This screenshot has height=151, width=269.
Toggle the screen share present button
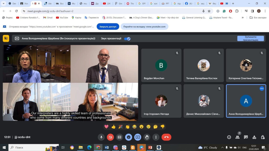[138, 137]
